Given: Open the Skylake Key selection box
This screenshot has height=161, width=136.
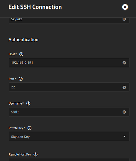Looking at the screenshot, I should point(69,137).
